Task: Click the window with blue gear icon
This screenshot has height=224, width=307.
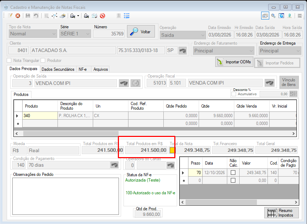Action: pos(281,16)
